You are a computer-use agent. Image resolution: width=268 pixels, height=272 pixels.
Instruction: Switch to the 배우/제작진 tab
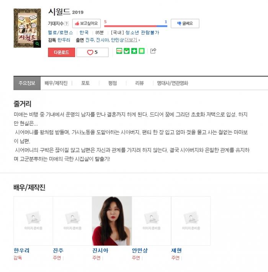point(56,83)
